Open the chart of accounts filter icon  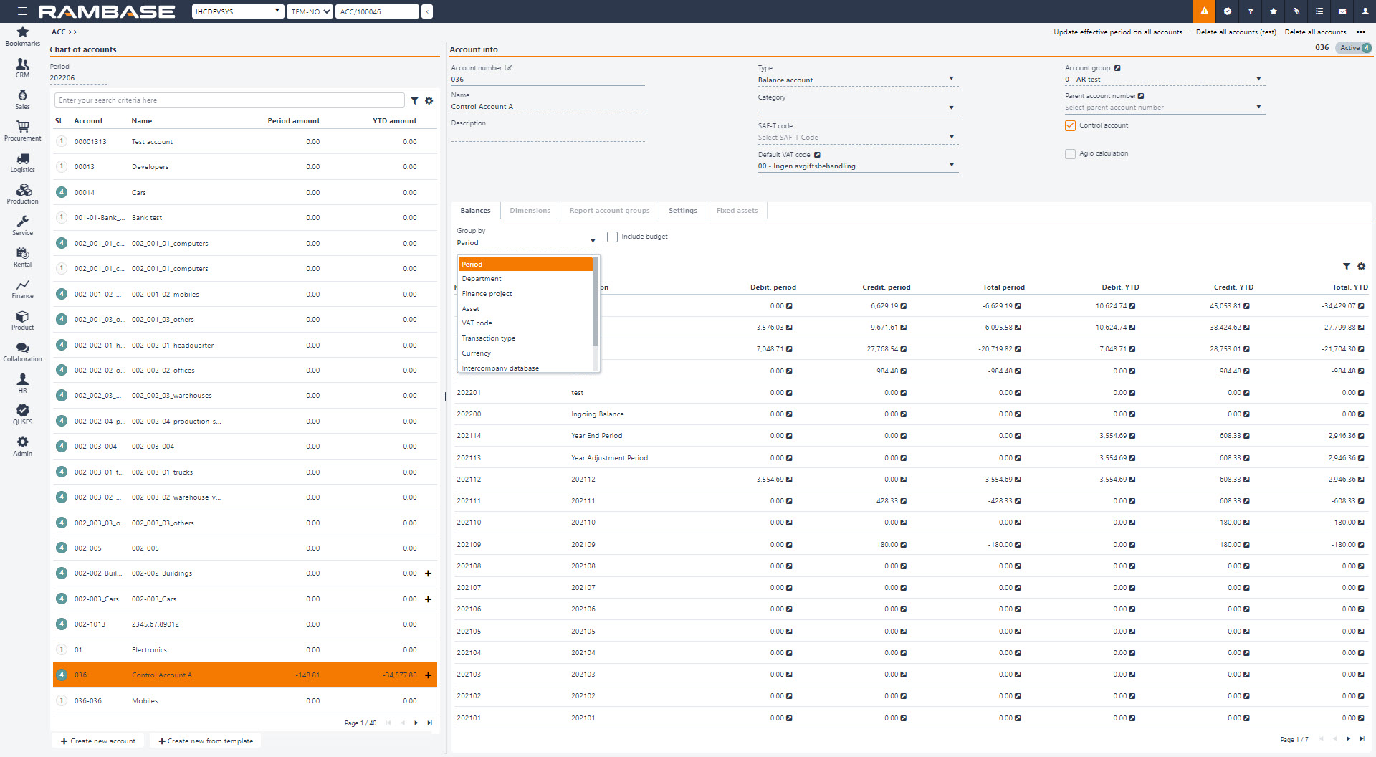coord(414,101)
